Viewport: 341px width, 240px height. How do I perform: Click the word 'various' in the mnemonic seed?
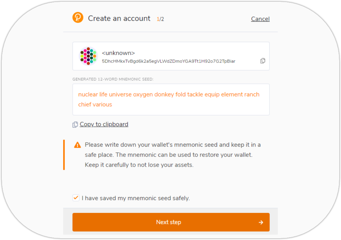coord(102,104)
